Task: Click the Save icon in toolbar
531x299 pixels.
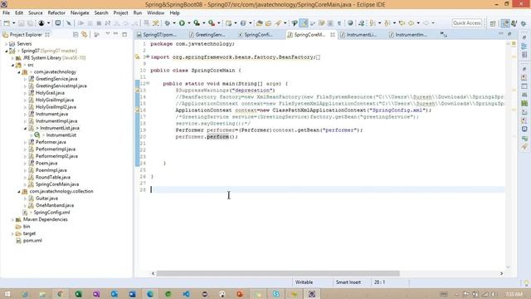Action: [x=21, y=23]
